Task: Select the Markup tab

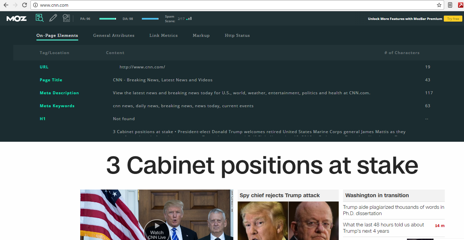Action: 201,36
